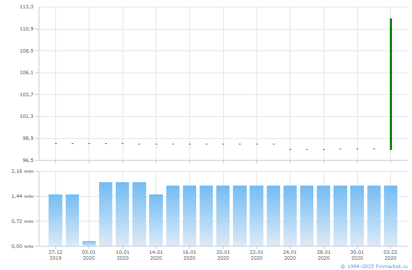
Task: Click the volume axis label 1,44 млн
Action: [23, 196]
